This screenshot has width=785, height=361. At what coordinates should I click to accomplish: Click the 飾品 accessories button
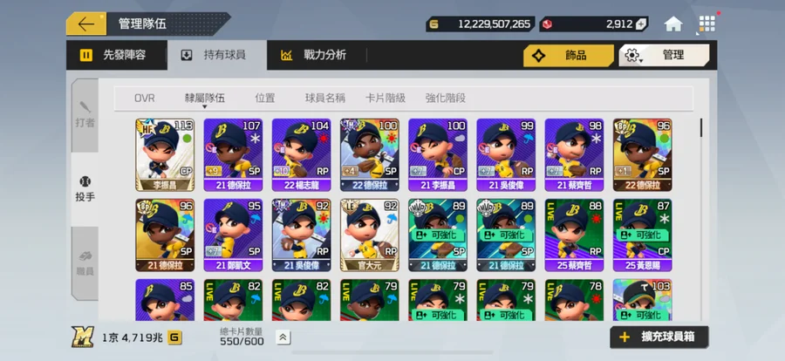tap(569, 55)
